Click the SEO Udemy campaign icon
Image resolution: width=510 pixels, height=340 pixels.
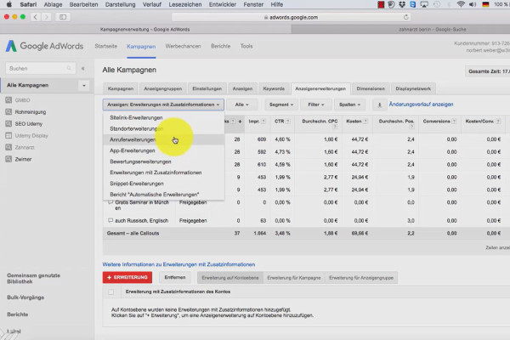coord(8,123)
